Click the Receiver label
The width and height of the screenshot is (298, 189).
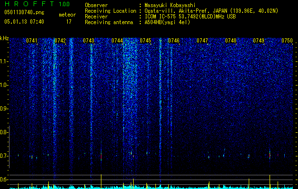point(96,17)
